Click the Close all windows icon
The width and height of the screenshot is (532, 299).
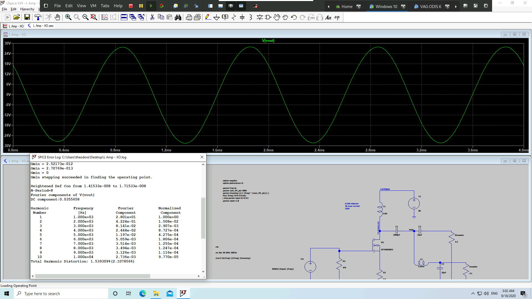(x=141, y=17)
